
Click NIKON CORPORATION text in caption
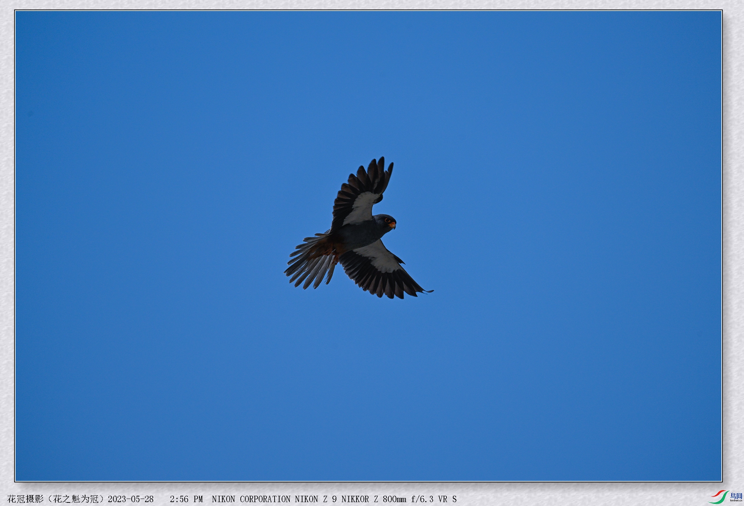251,499
